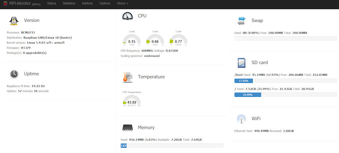Click the (RPi4) hostname label

pos(36,4)
